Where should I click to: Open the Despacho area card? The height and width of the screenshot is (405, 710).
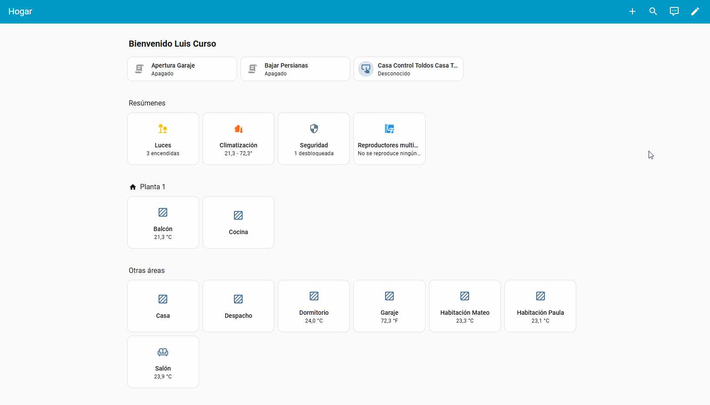(x=238, y=306)
